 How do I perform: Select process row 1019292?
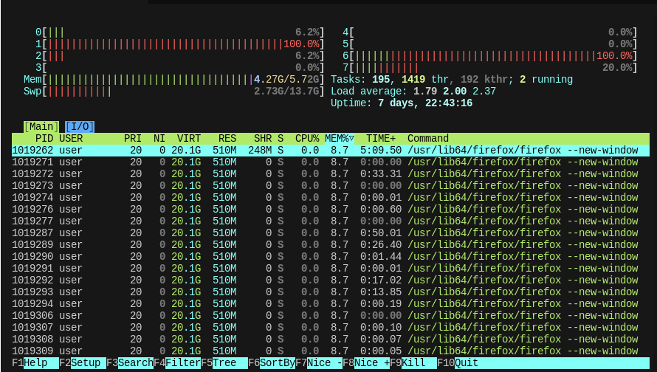(x=331, y=280)
